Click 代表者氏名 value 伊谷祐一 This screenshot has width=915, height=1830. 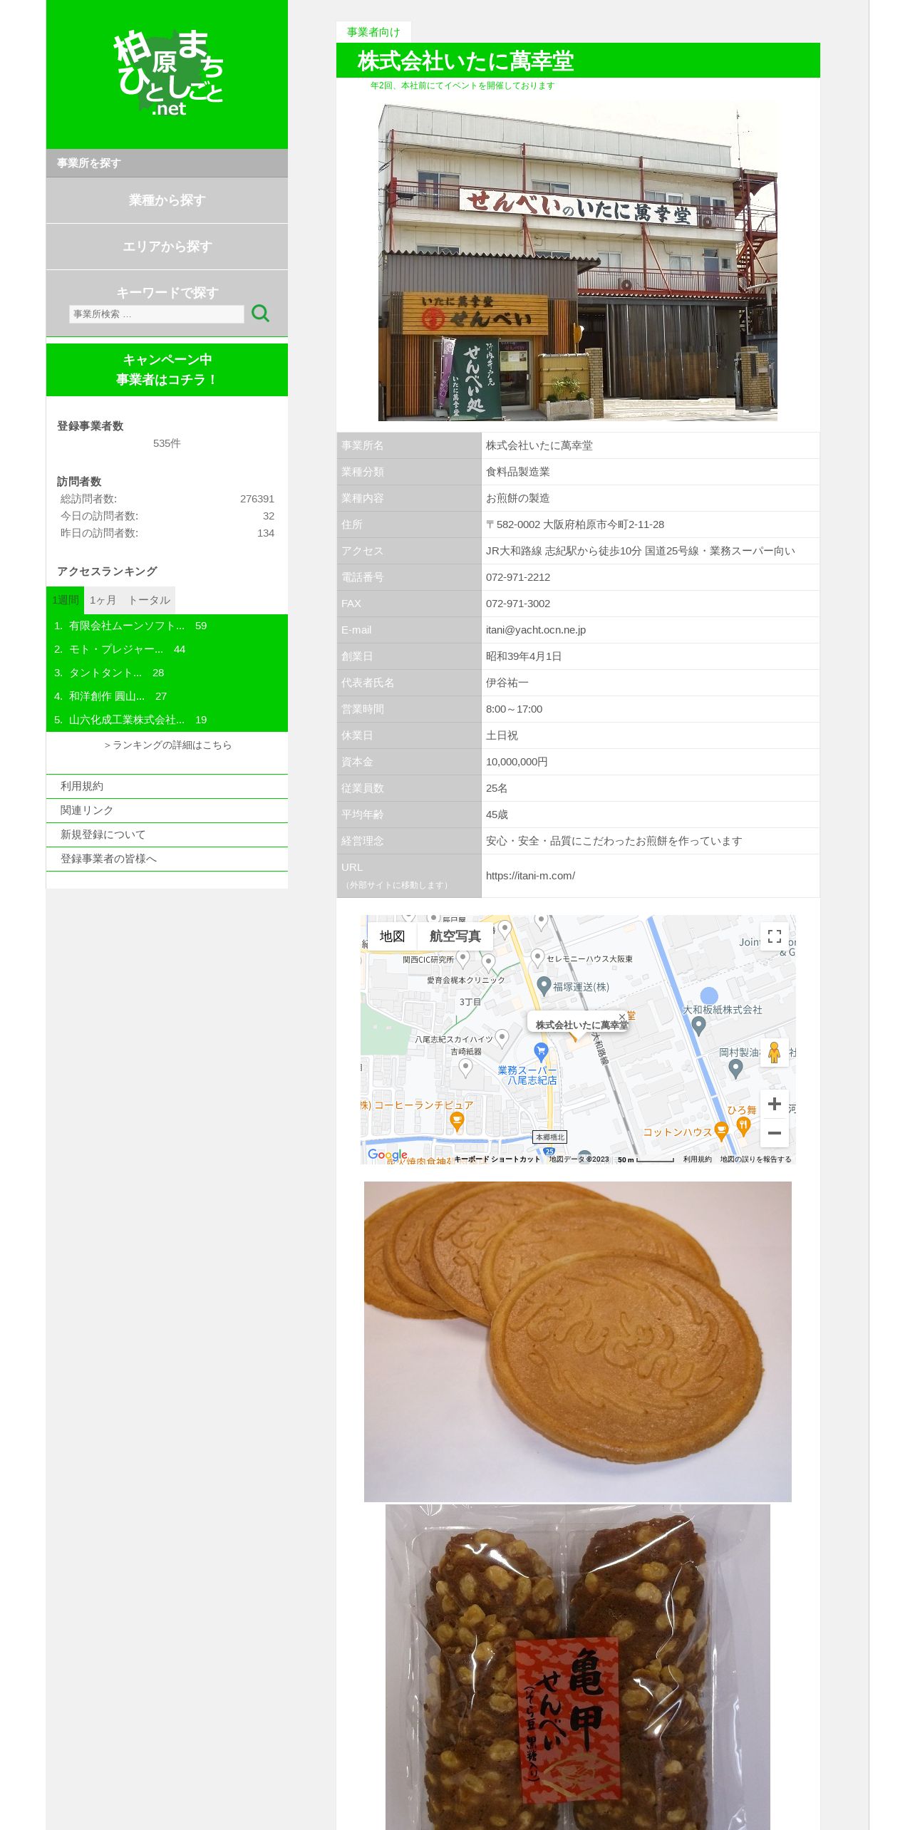507,683
